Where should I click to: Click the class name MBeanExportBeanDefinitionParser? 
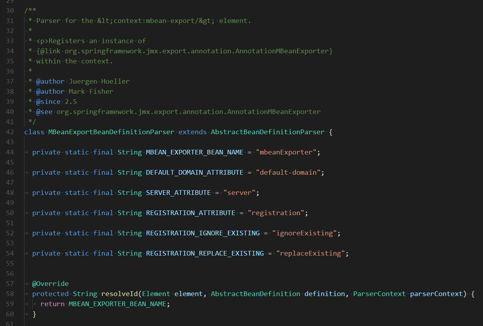(111, 132)
